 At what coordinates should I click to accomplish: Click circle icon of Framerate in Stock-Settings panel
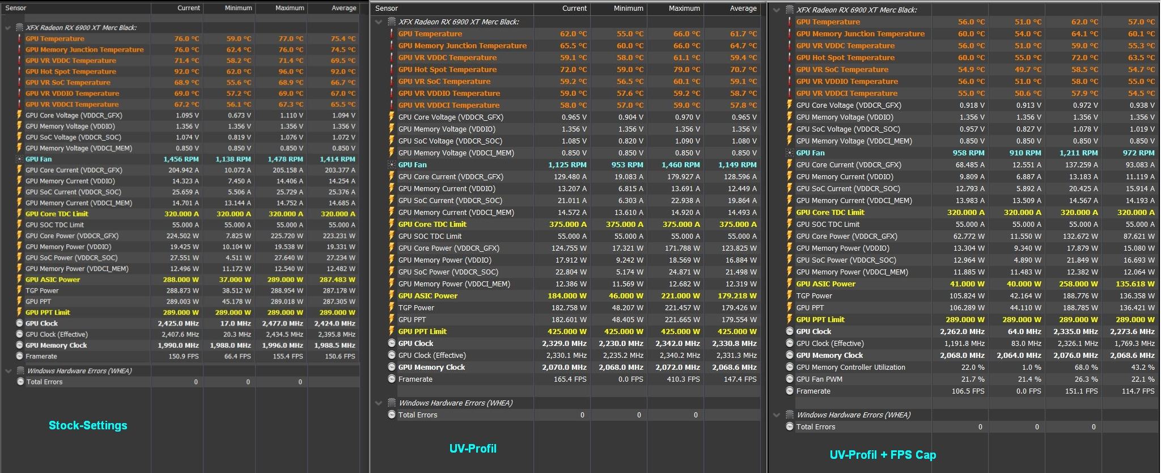pos(20,356)
